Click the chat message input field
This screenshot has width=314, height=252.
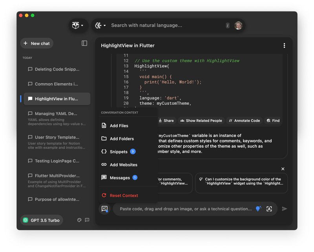(186, 209)
